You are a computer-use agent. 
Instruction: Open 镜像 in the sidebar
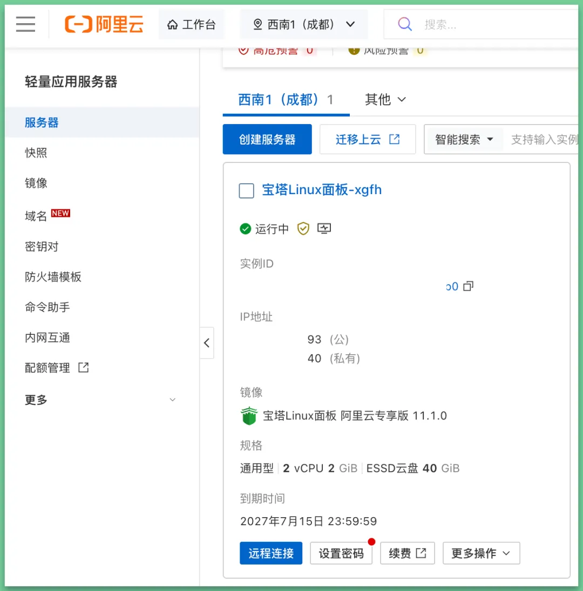36,183
